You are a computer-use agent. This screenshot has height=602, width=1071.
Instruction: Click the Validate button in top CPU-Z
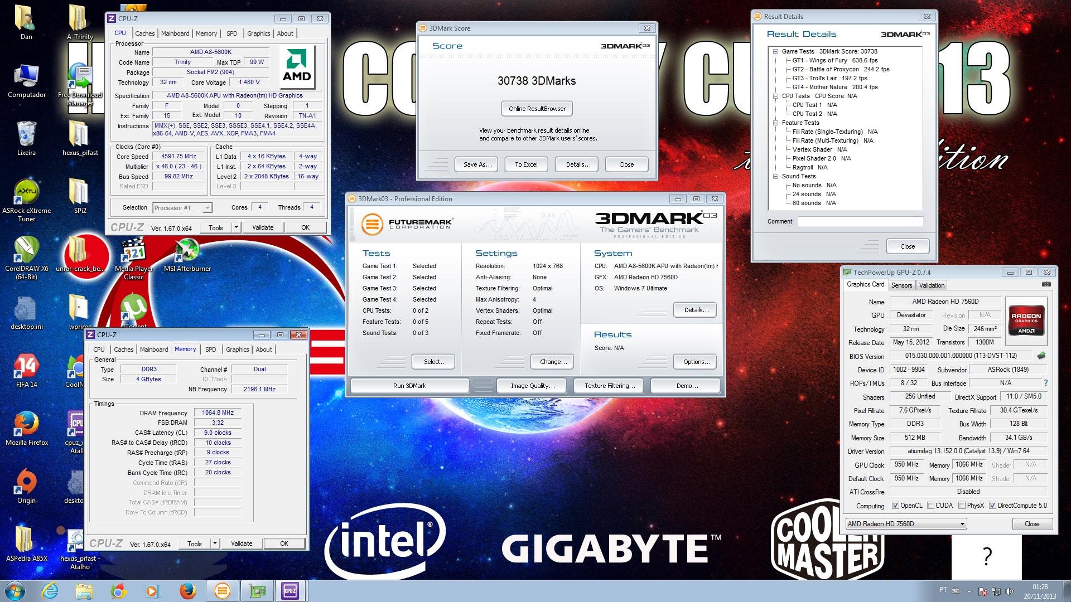pyautogui.click(x=263, y=227)
